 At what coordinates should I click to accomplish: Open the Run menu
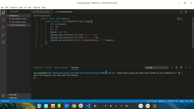30,7
